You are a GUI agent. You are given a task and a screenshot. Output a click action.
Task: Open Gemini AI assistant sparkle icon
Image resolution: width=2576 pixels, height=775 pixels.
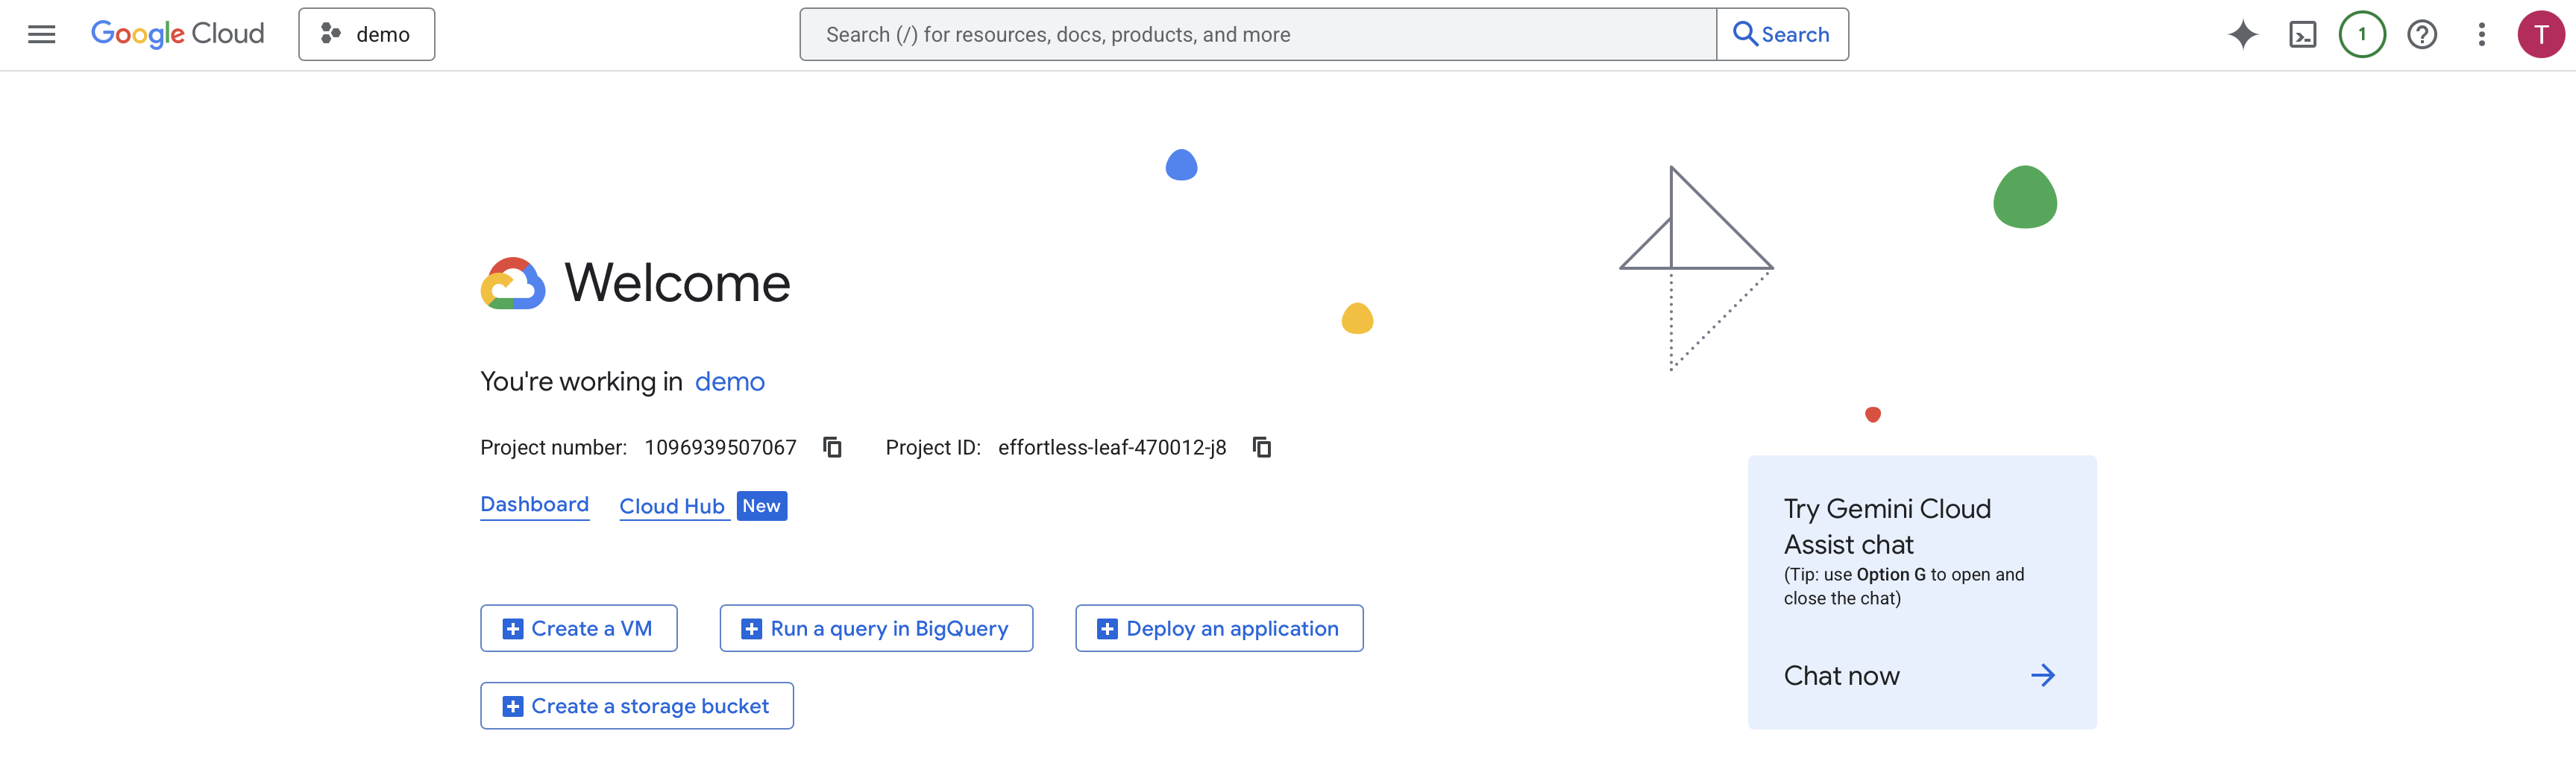2242,35
